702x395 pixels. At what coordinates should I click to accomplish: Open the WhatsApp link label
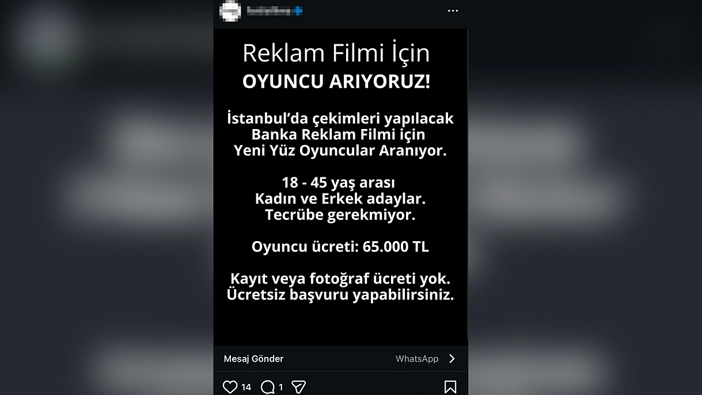point(417,359)
